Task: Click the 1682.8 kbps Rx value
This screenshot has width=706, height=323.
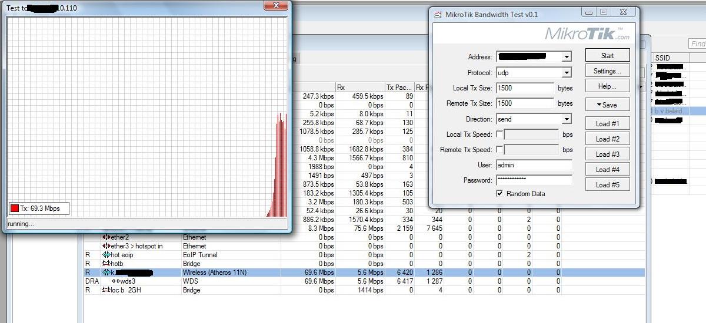Action: click(365, 149)
